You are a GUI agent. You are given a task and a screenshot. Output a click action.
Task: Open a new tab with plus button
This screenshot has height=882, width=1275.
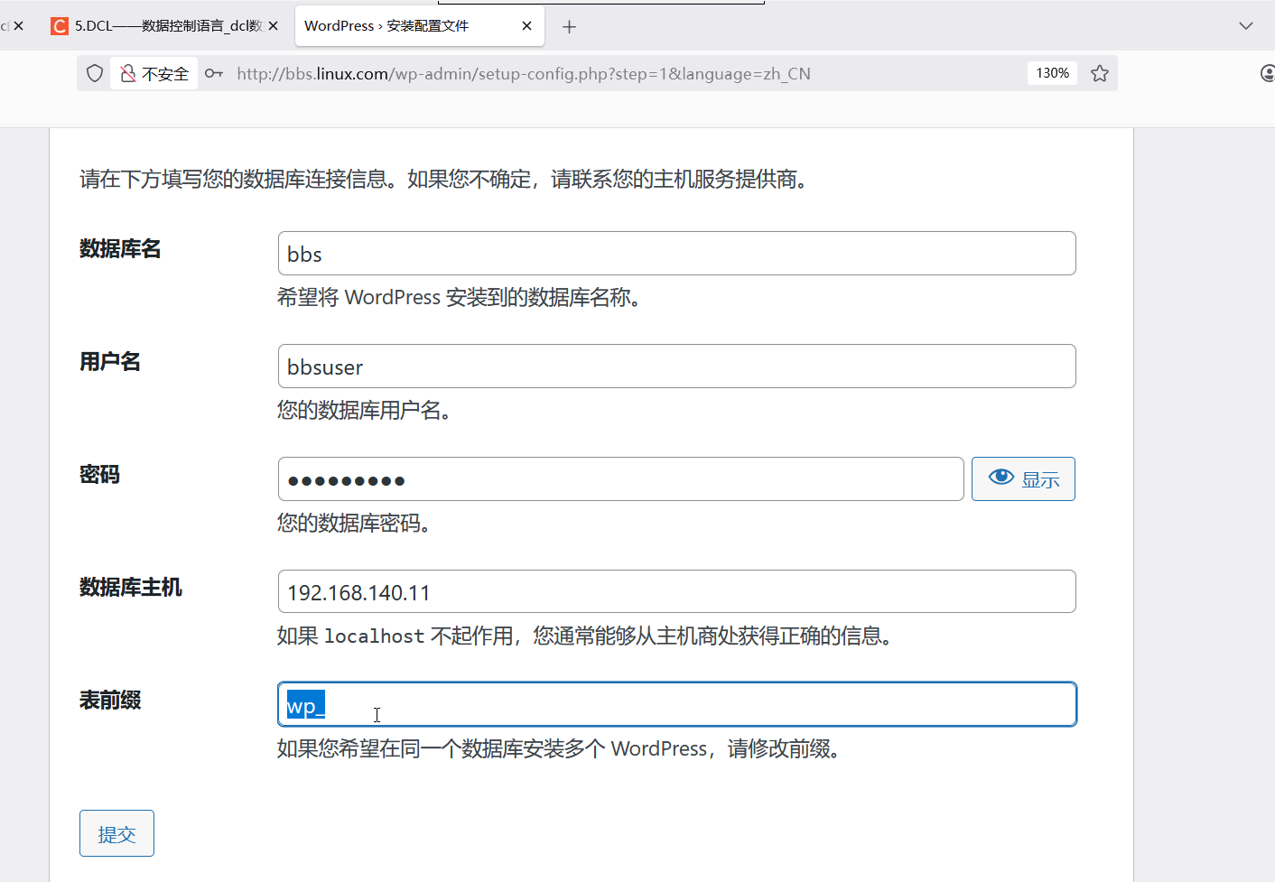pos(569,27)
